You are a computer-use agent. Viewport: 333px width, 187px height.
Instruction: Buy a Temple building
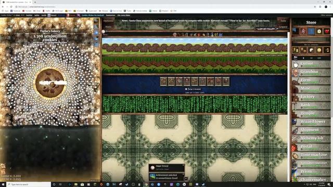[311, 114]
